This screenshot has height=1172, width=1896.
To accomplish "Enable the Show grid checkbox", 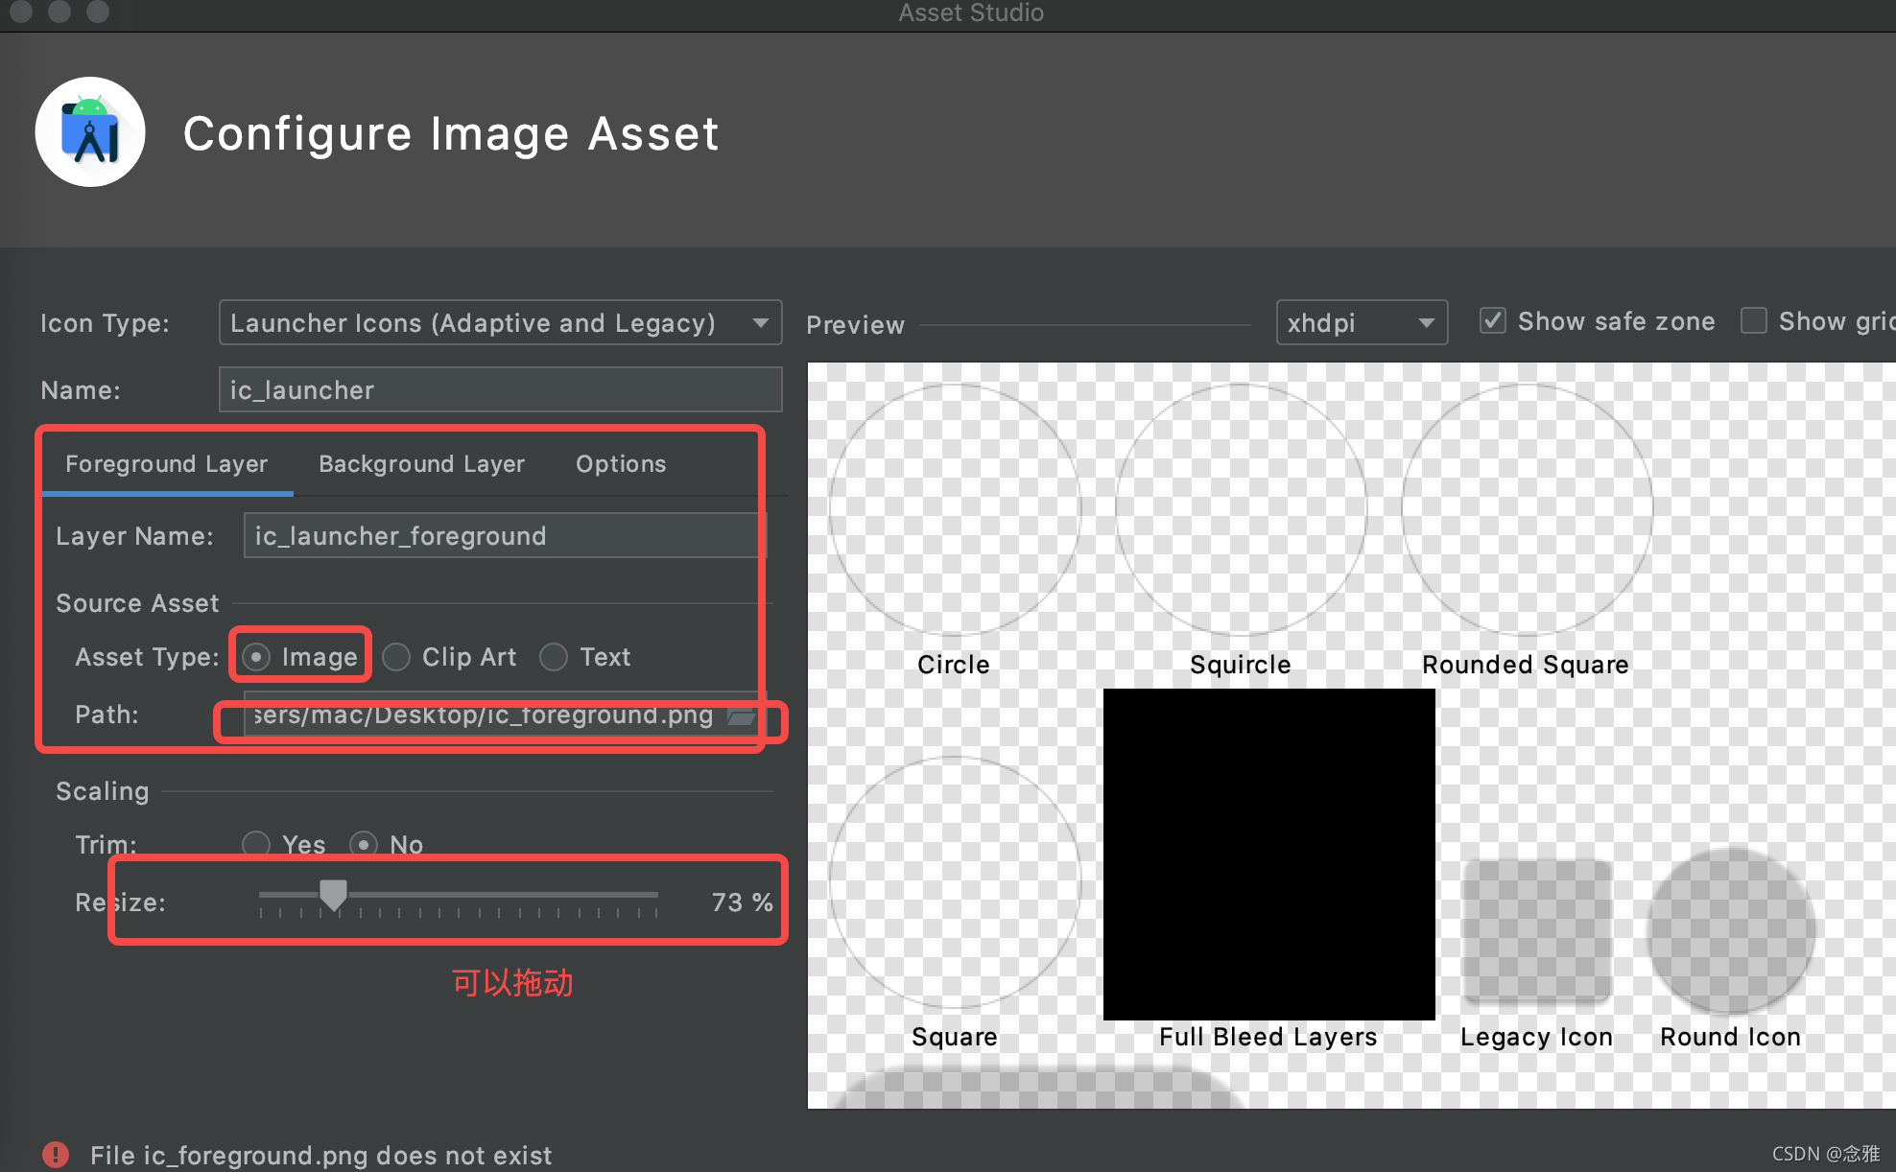I will tap(1754, 320).
